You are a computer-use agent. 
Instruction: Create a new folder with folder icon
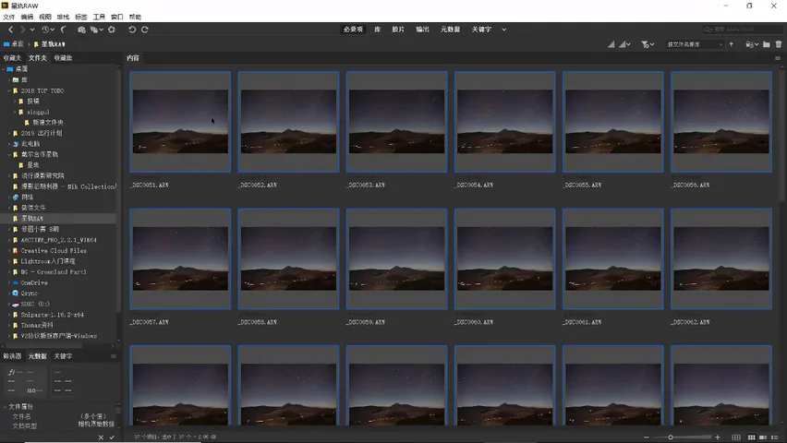(x=767, y=44)
